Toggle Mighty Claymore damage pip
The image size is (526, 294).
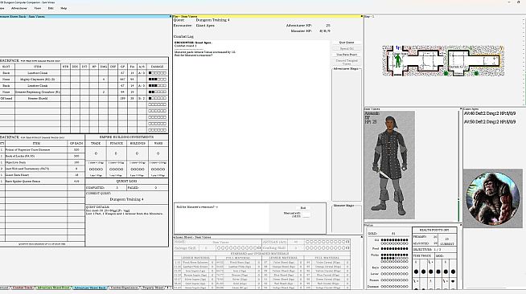coord(158,80)
